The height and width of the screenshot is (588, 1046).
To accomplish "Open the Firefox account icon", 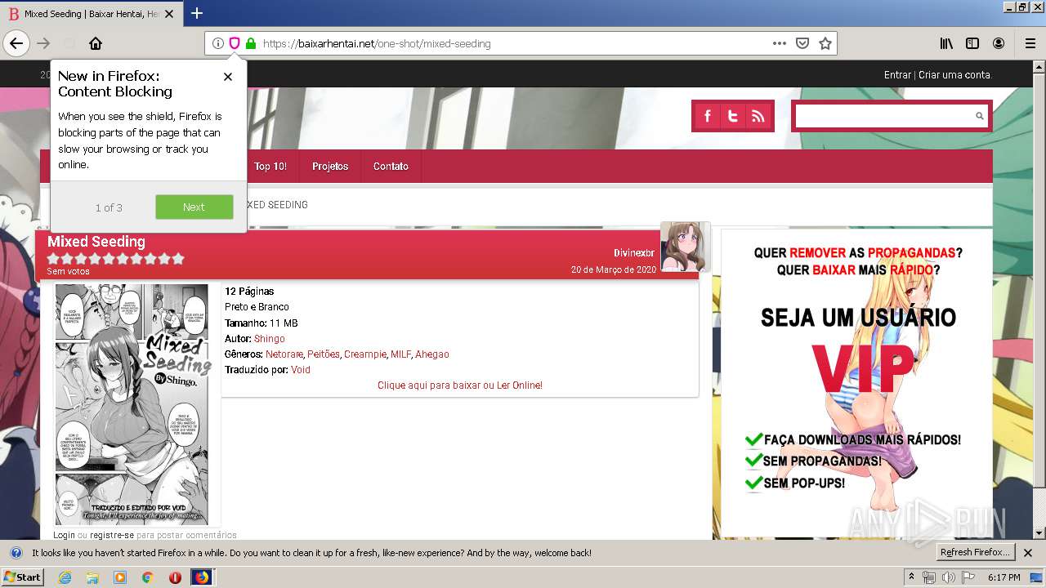I will click(x=999, y=43).
